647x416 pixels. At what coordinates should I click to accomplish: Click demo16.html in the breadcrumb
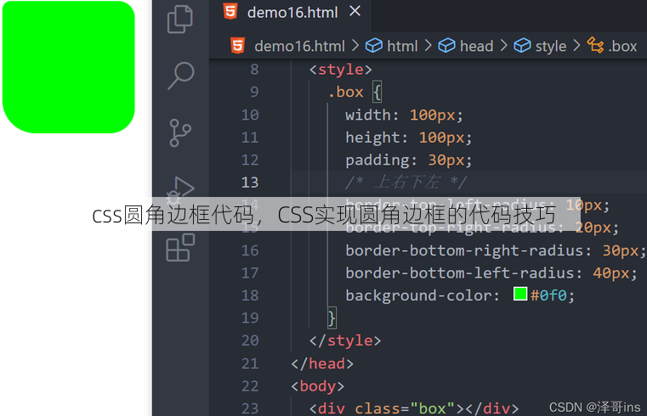299,46
